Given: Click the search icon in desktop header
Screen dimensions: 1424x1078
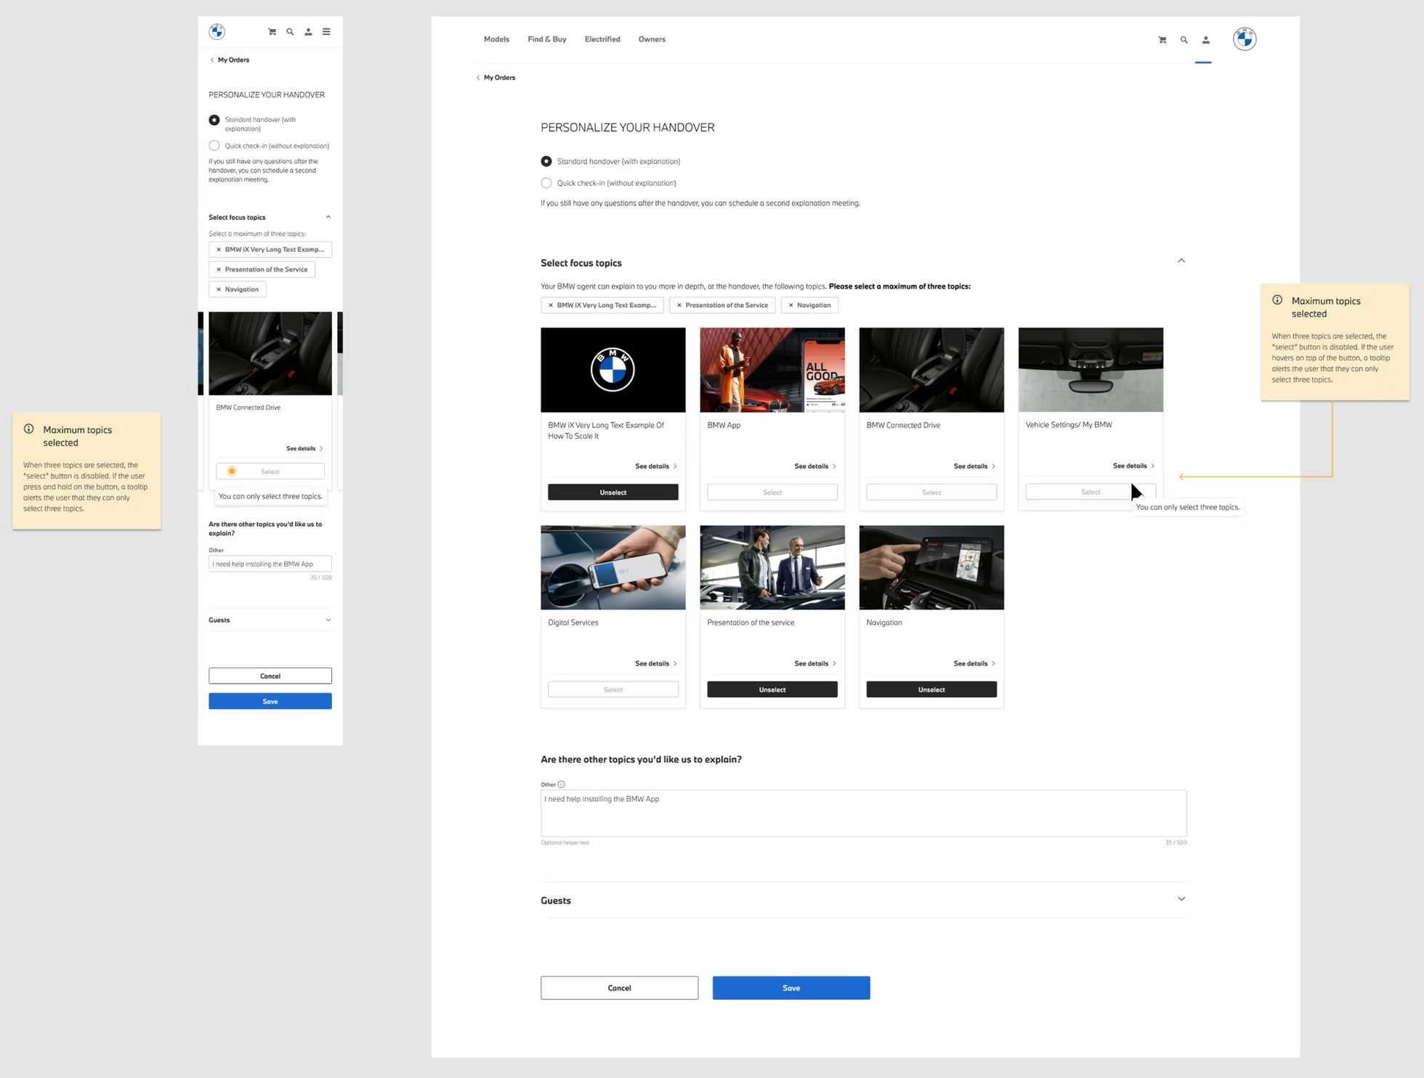Looking at the screenshot, I should [x=1184, y=40].
